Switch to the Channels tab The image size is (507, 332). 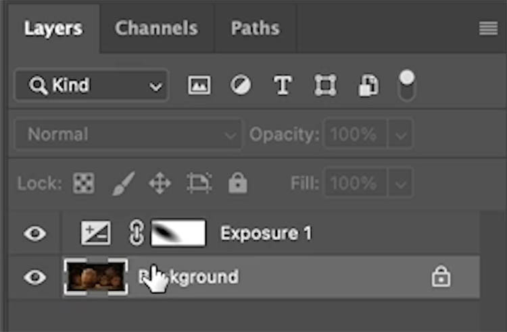point(157,28)
